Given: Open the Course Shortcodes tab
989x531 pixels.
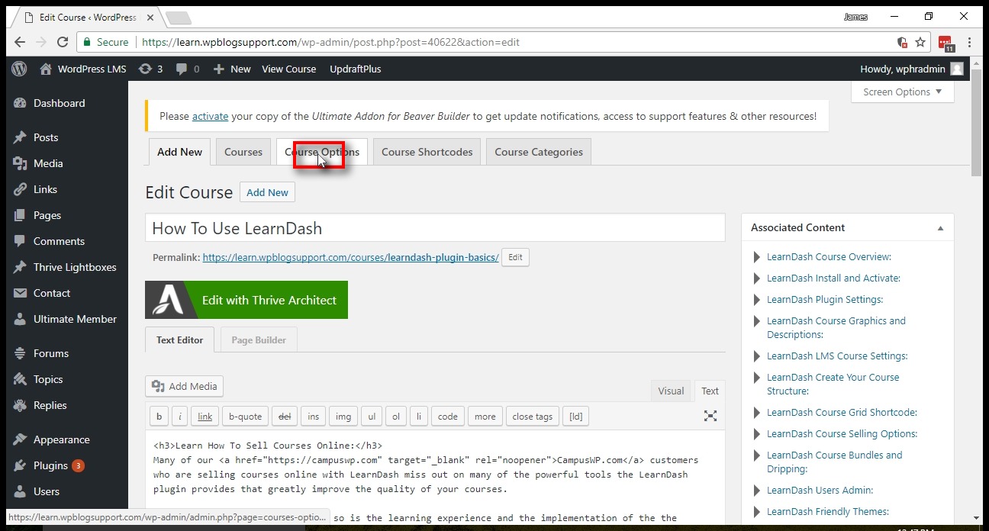Looking at the screenshot, I should point(427,152).
